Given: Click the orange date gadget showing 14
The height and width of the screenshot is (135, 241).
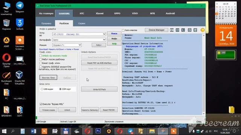Looking at the screenshot, I should tap(226, 36).
